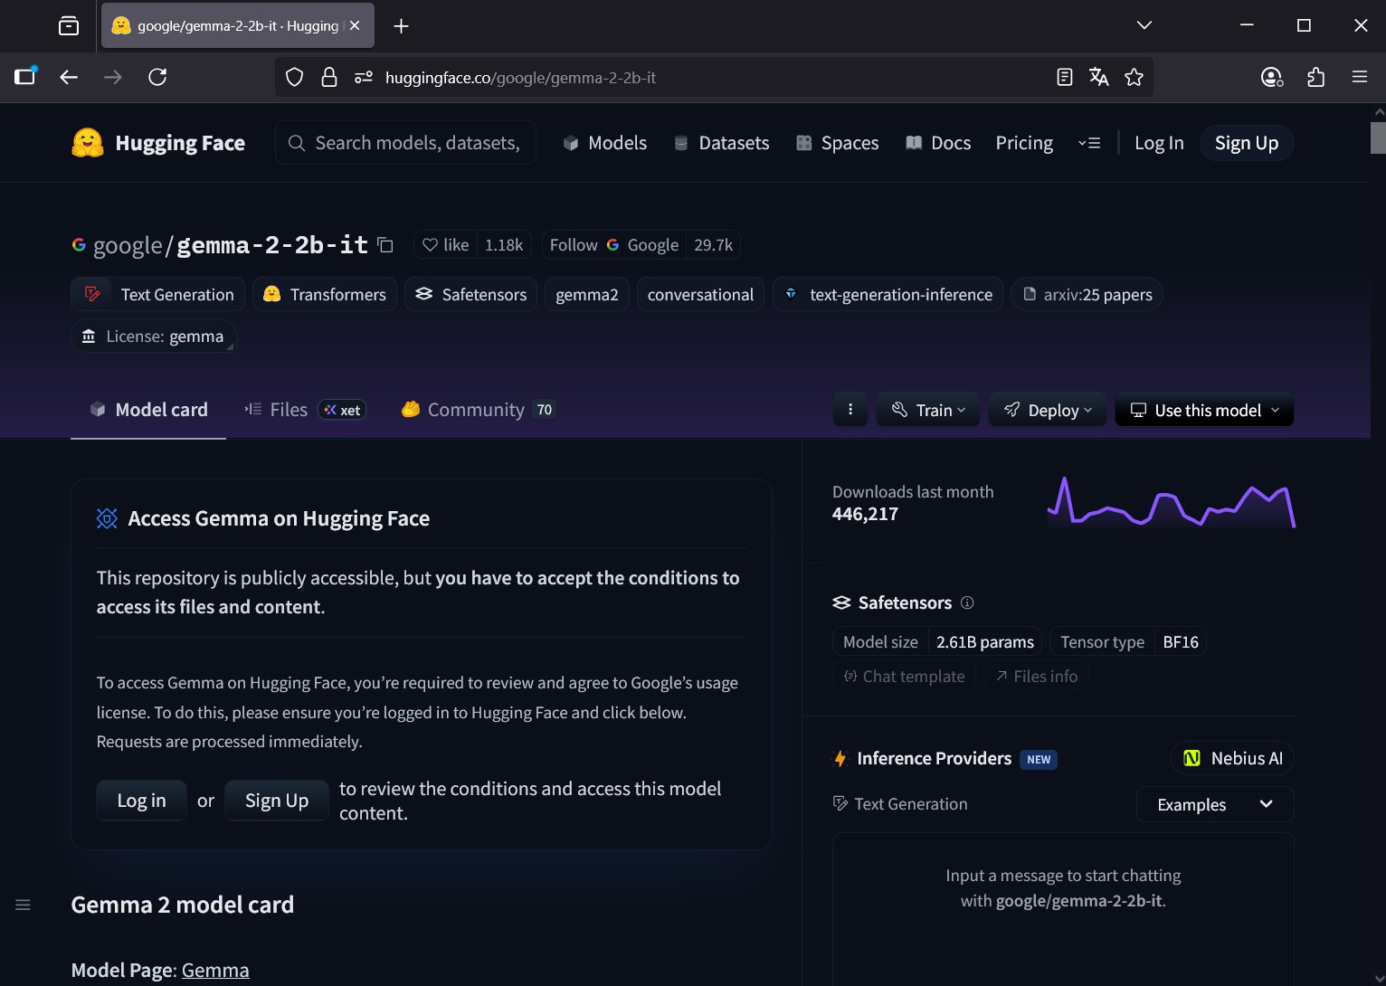The width and height of the screenshot is (1386, 986).
Task: Go to Datasets in the navigation
Action: click(722, 143)
